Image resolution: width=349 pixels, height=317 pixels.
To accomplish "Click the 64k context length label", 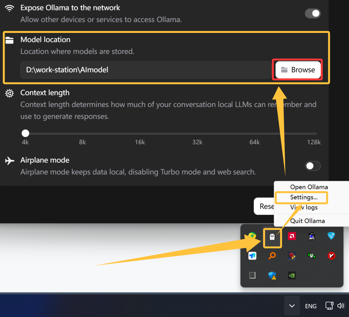I will pos(255,142).
